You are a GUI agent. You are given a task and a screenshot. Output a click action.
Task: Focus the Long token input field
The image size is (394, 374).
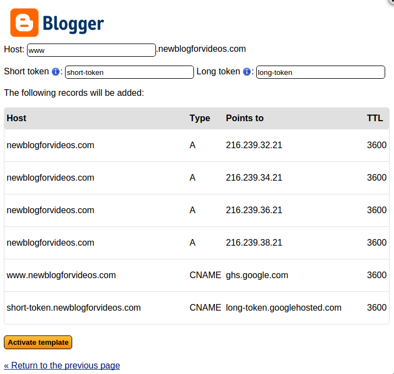321,72
